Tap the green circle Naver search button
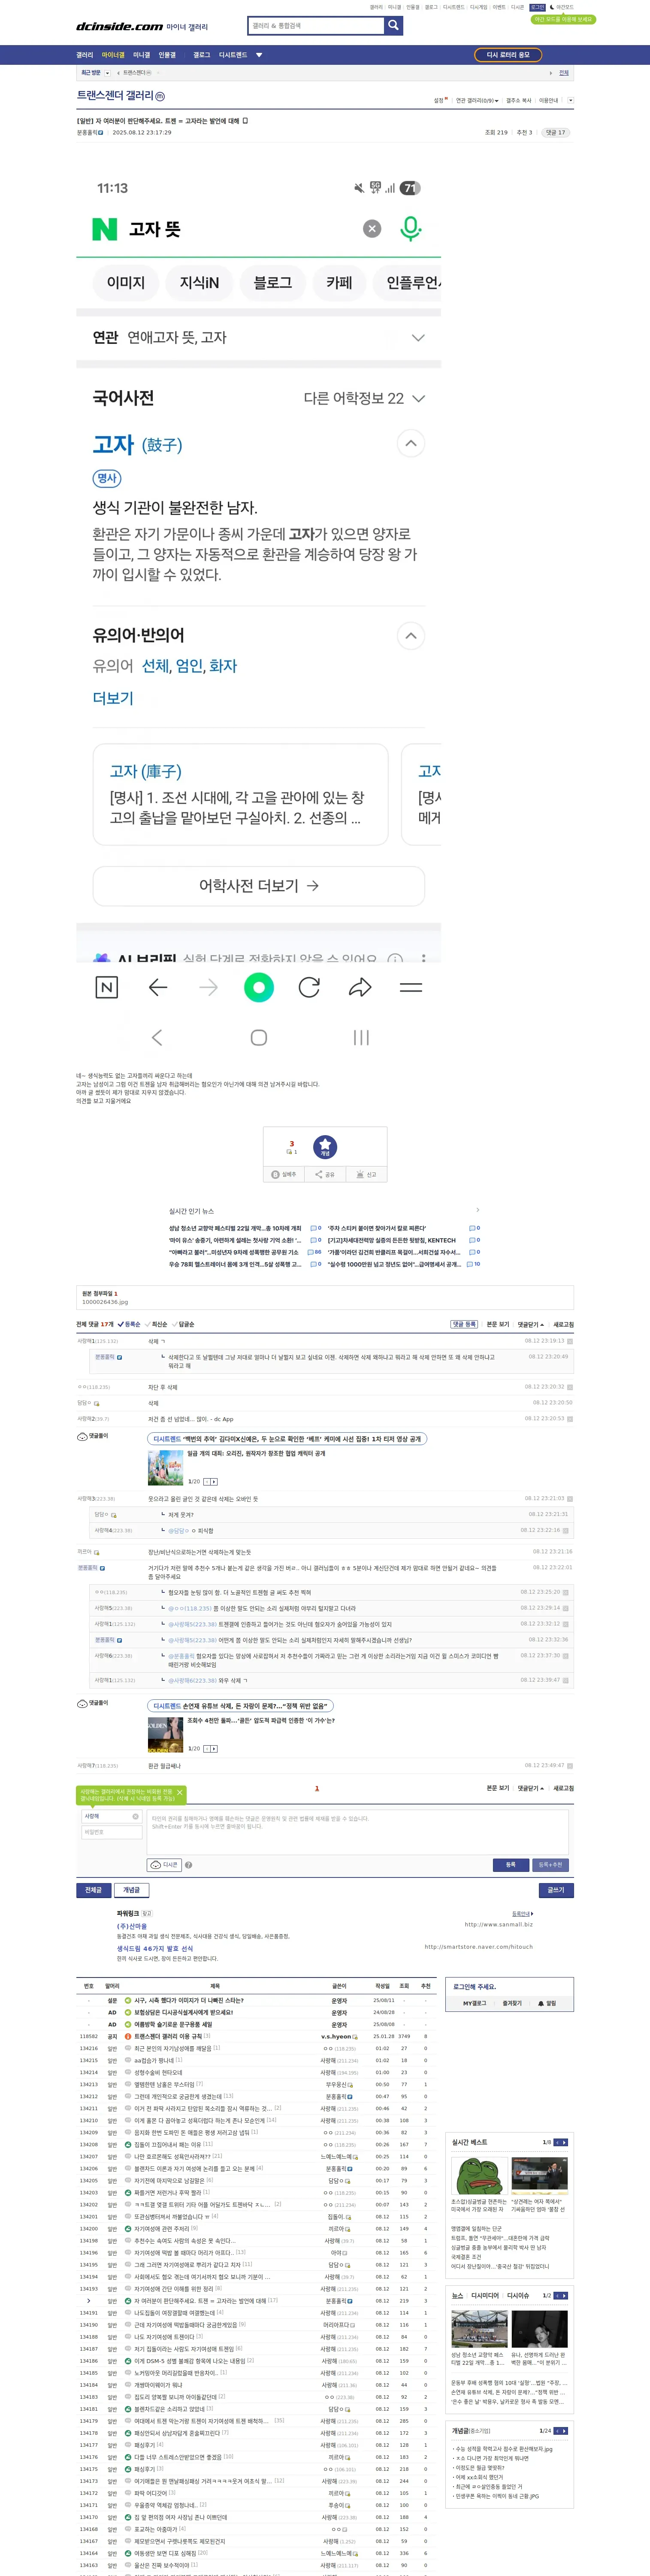 (259, 988)
